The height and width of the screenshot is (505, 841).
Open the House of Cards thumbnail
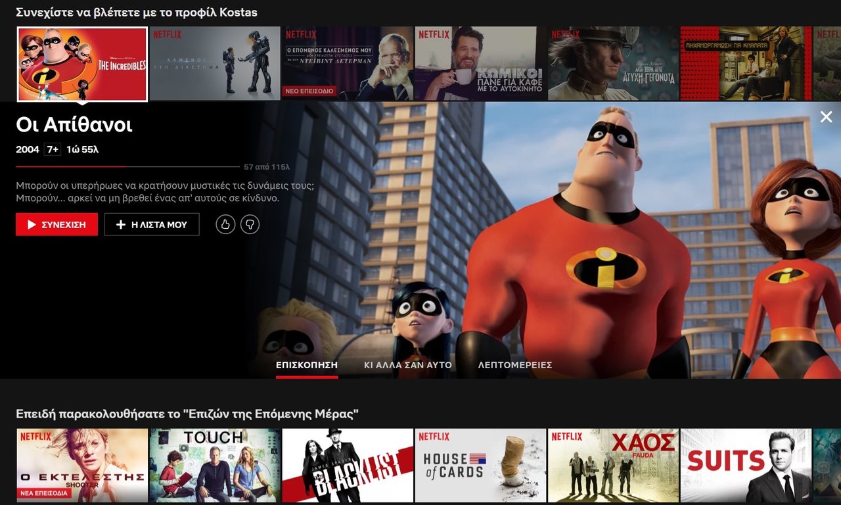480,466
